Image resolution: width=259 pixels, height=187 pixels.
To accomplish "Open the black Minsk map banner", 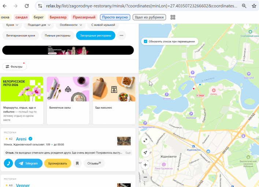I will coord(68,50).
